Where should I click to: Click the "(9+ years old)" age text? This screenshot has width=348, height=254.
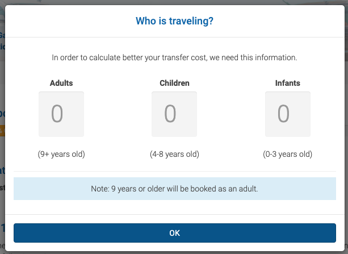pos(61,154)
